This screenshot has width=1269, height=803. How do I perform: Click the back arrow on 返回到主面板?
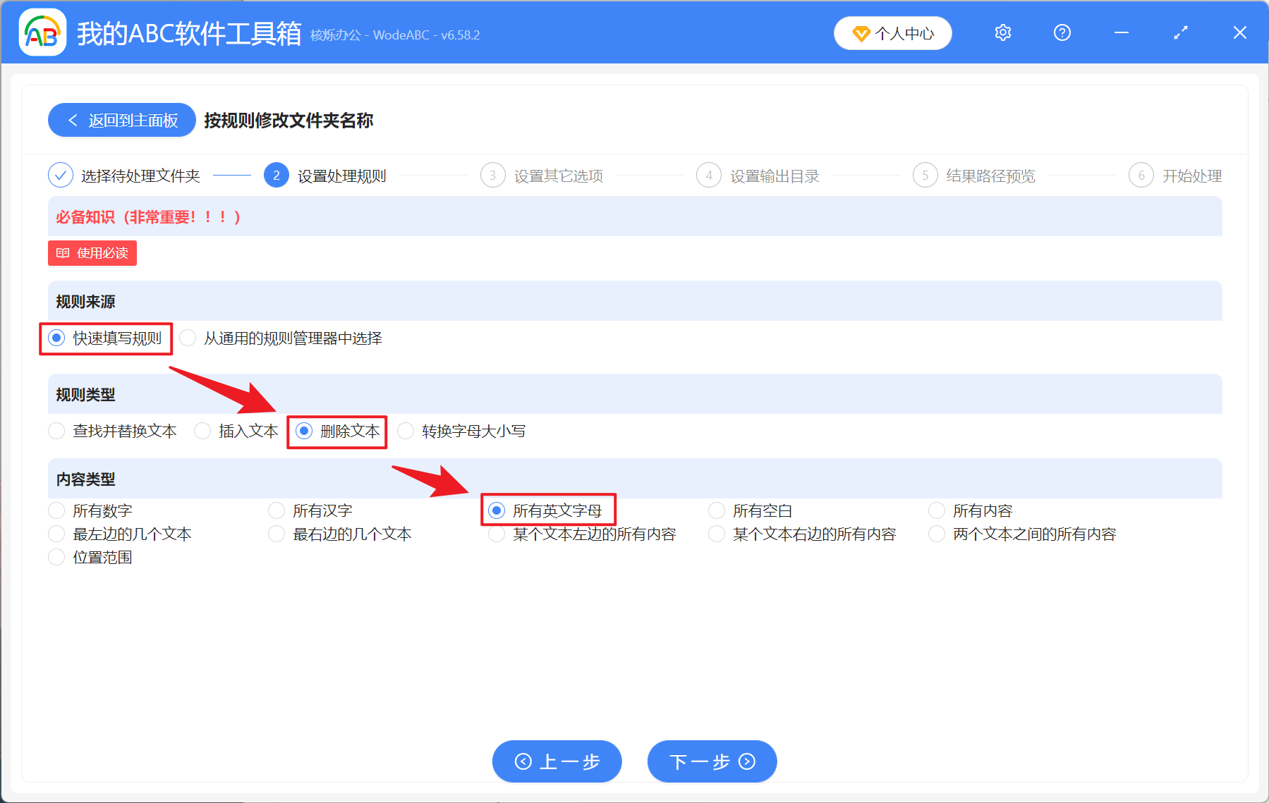tap(73, 120)
